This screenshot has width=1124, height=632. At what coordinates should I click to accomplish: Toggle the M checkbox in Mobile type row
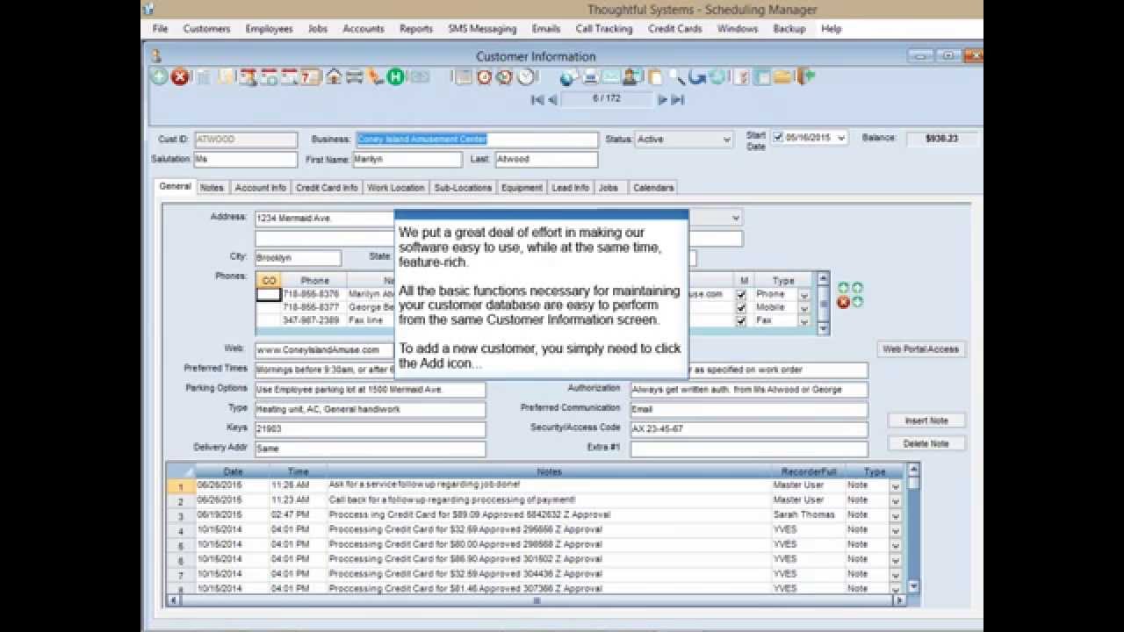click(x=741, y=307)
